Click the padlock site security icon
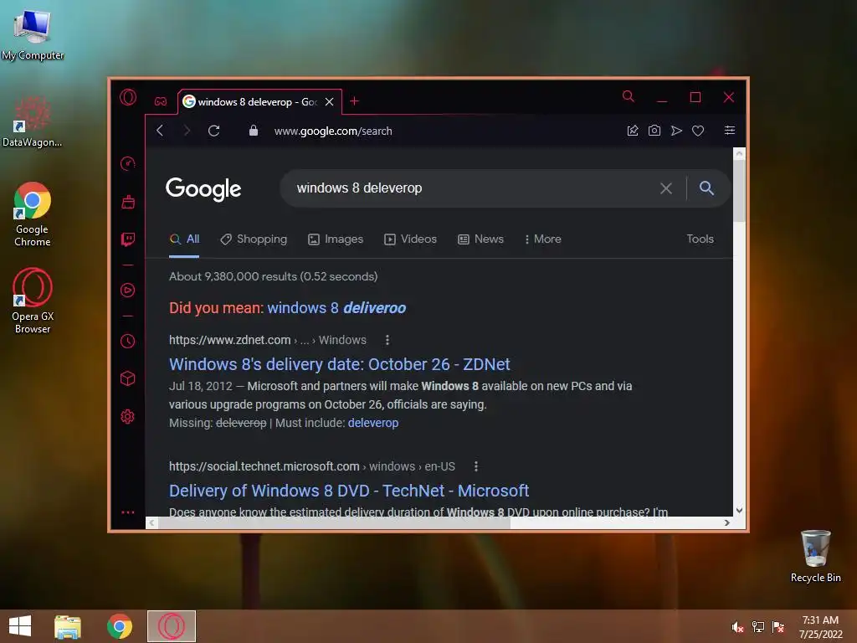 click(253, 130)
